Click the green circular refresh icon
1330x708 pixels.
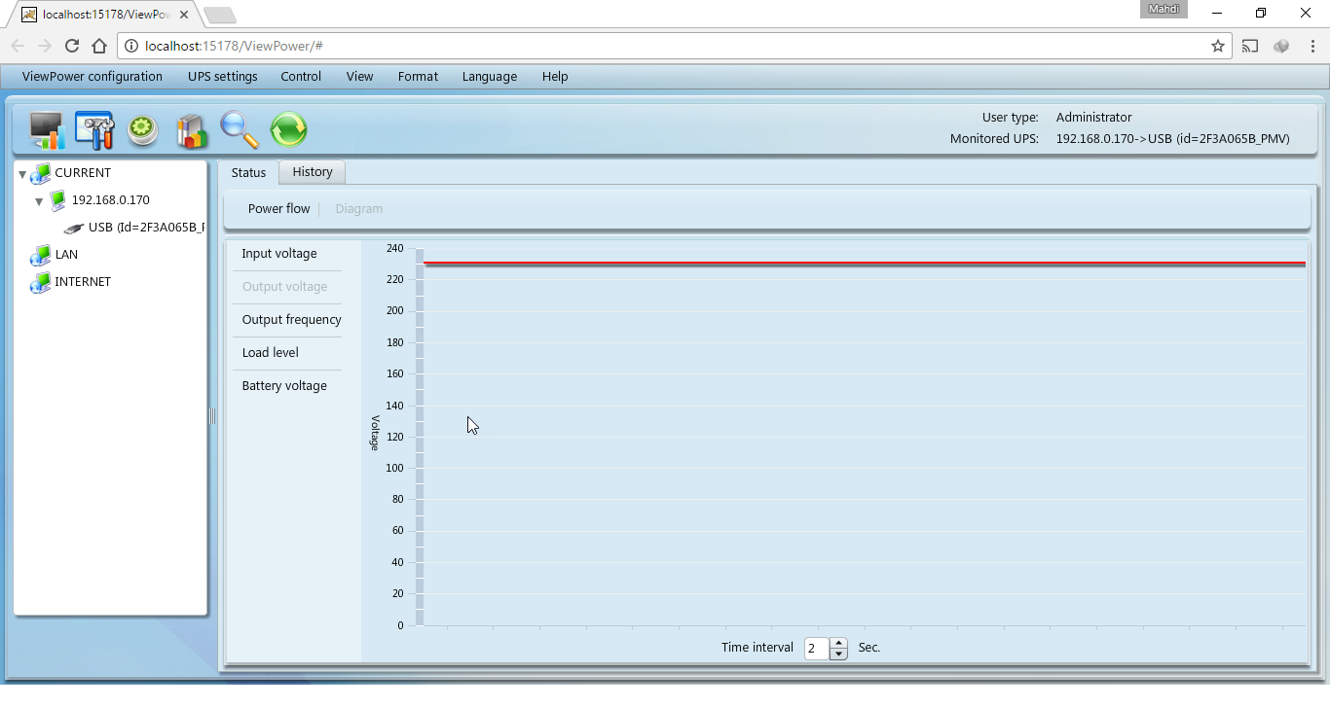tap(288, 129)
